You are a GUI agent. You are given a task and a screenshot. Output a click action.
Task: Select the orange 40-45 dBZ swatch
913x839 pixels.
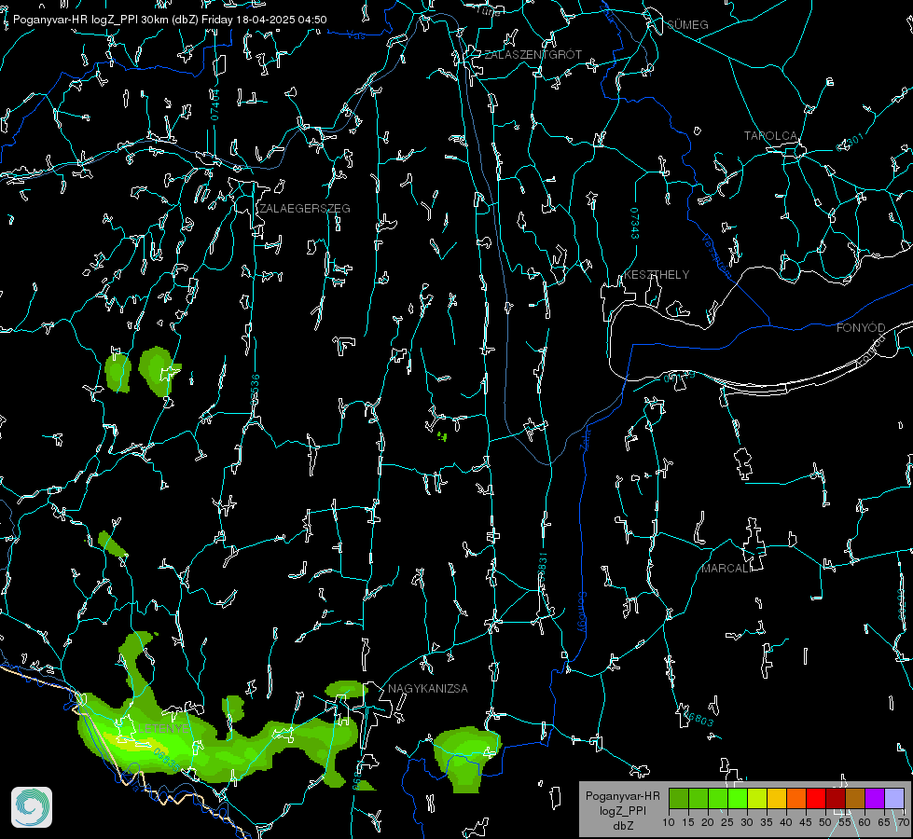pos(796,798)
